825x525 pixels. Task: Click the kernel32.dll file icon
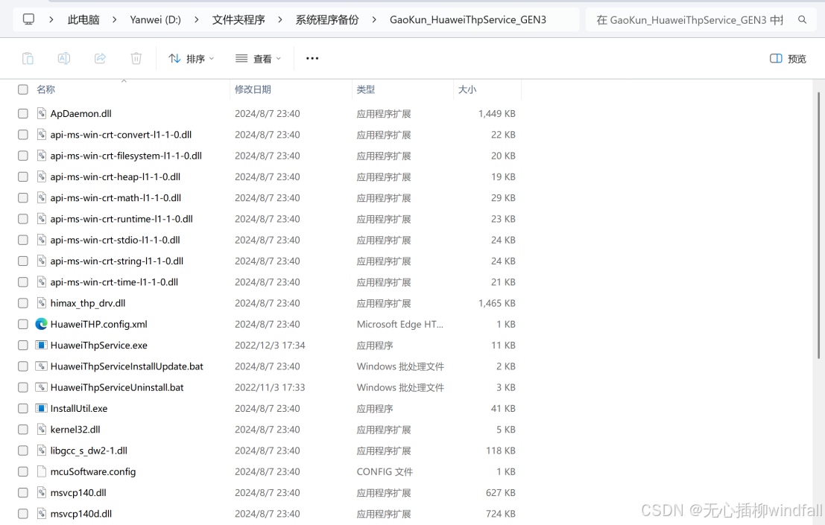[42, 430]
